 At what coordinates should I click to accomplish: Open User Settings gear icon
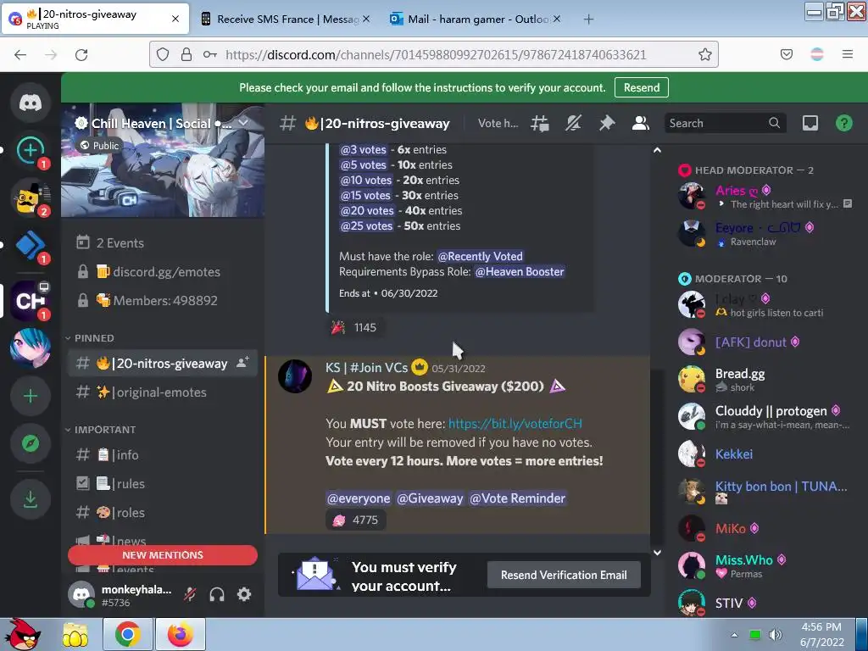point(244,594)
